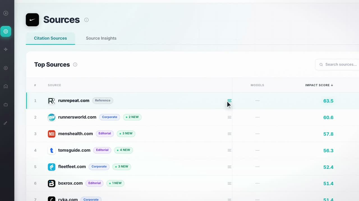Open the runrepeat.com row menu icon
359x201 pixels.
(229, 101)
